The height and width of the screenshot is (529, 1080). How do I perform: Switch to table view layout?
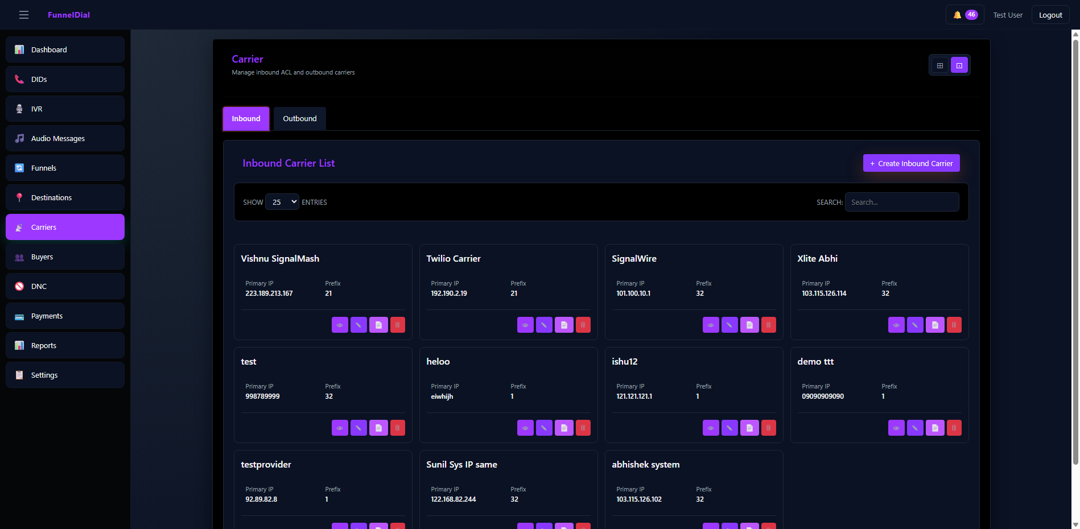tap(940, 65)
